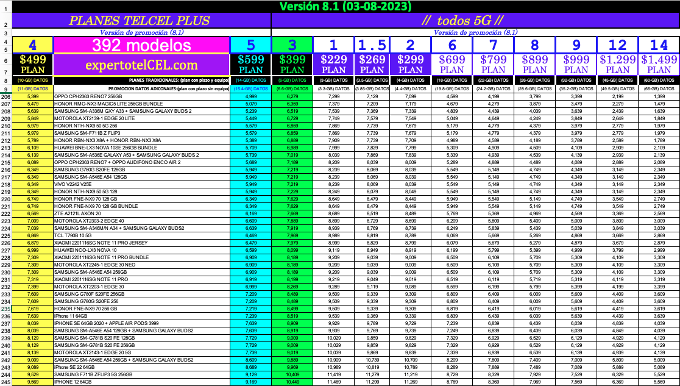Select the "$699 PLAN" header cell
680x386 pixels.
click(x=452, y=65)
